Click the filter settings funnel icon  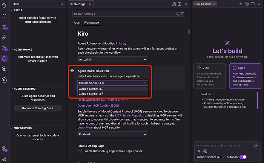pyautogui.click(x=183, y=14)
